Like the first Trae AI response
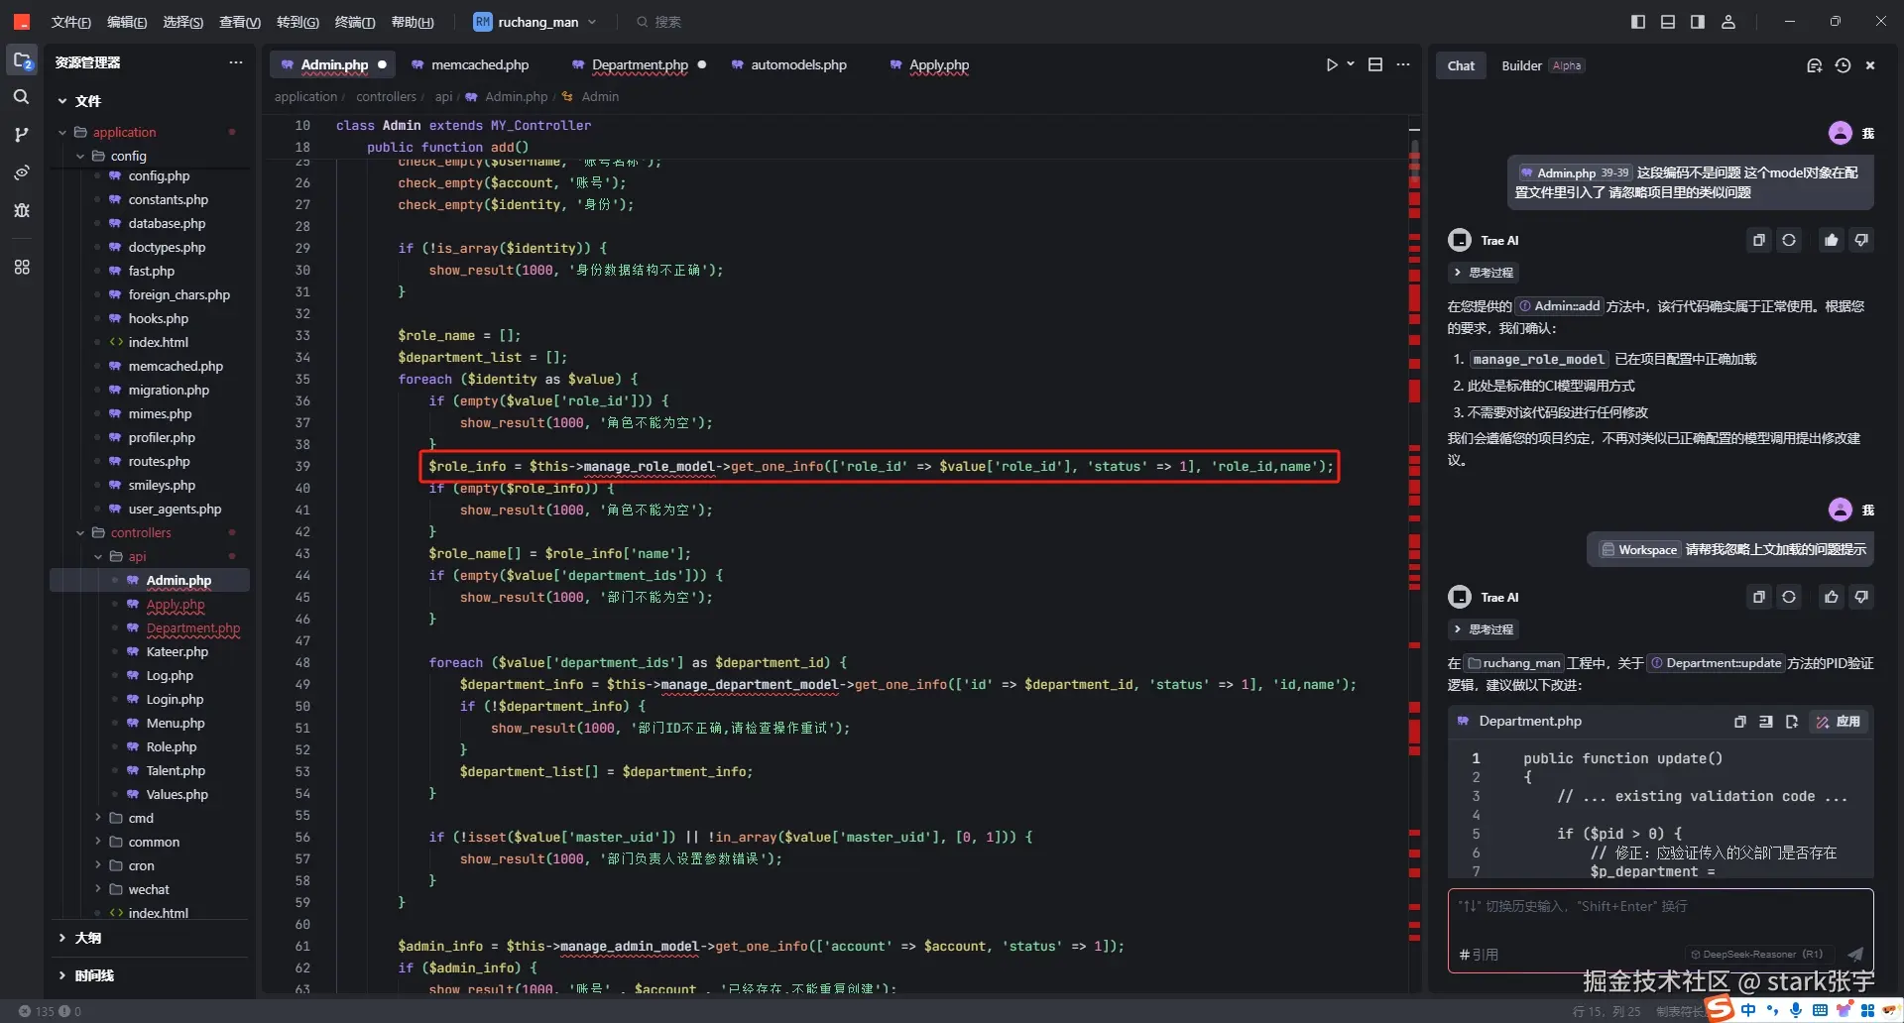Screen dimensions: 1904x1023 (1831, 240)
